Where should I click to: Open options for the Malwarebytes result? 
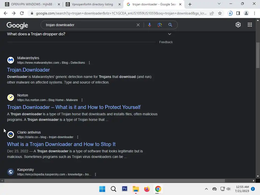pyautogui.click(x=89, y=63)
